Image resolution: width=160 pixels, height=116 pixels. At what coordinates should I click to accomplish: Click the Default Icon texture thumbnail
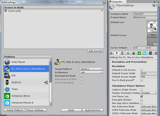[x=152, y=27]
